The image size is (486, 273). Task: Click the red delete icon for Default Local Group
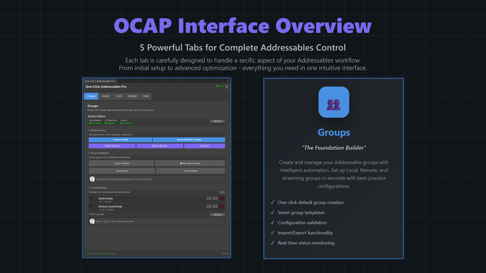[221, 205]
